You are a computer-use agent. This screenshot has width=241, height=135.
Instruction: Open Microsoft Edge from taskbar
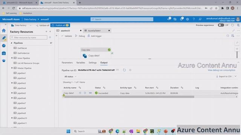(x=117, y=131)
